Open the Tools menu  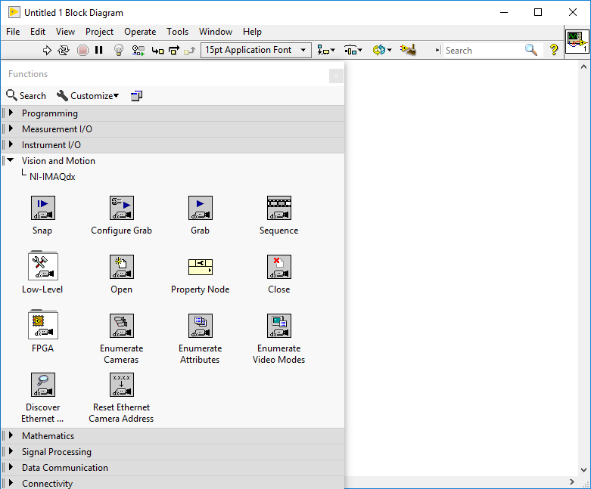click(177, 32)
